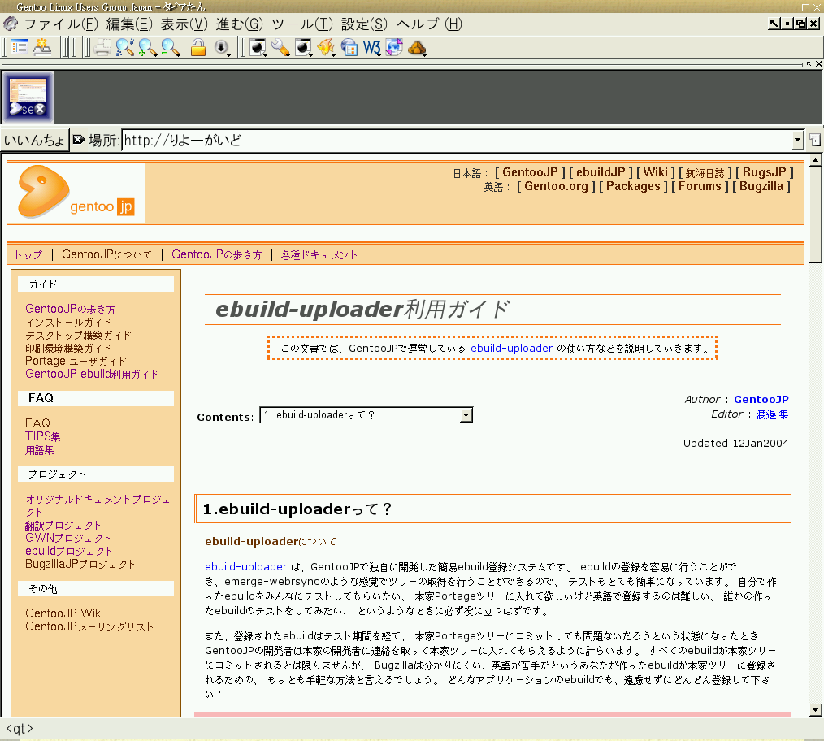The width and height of the screenshot is (824, 741).
Task: Open 翻訳プロジェクト in the sidebar
Action: (x=63, y=526)
